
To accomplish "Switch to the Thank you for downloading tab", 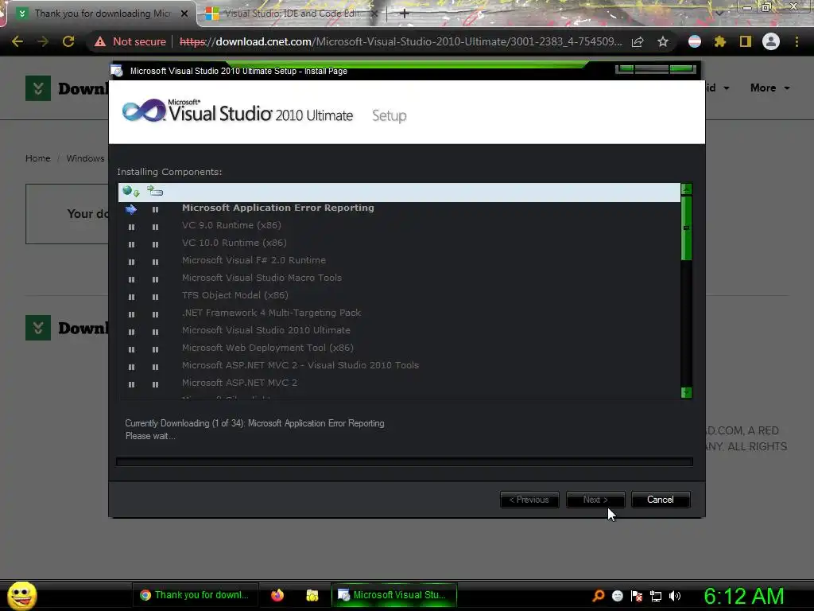I will point(102,14).
